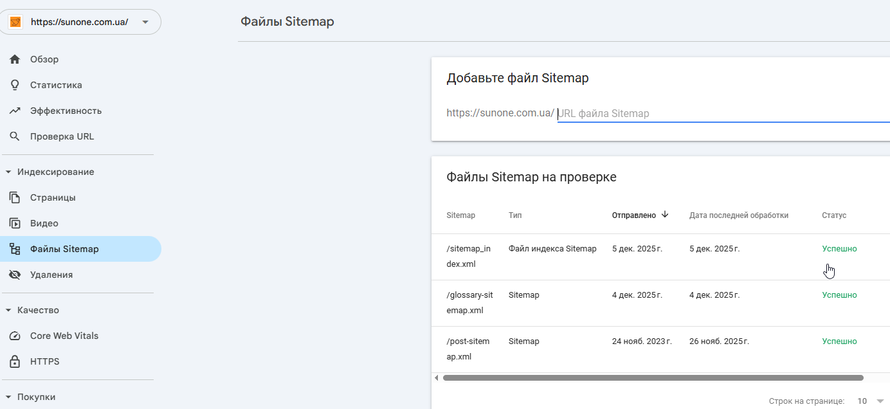Collapse the Качество section

click(x=8, y=310)
